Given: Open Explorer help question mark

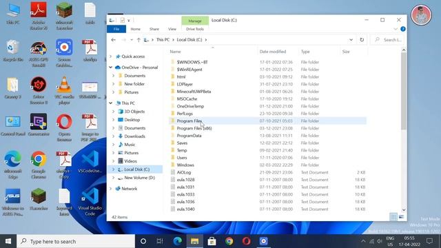Looking at the screenshot, I should (x=402, y=29).
